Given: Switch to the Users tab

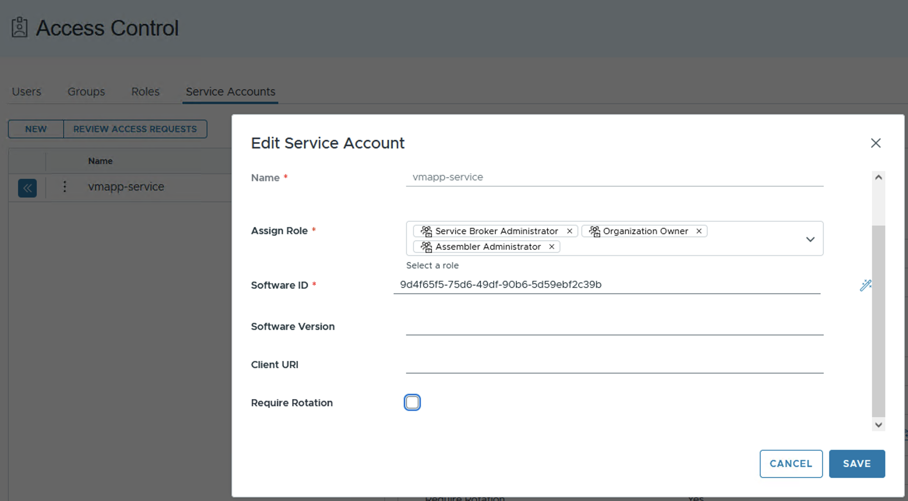Looking at the screenshot, I should click(x=26, y=92).
